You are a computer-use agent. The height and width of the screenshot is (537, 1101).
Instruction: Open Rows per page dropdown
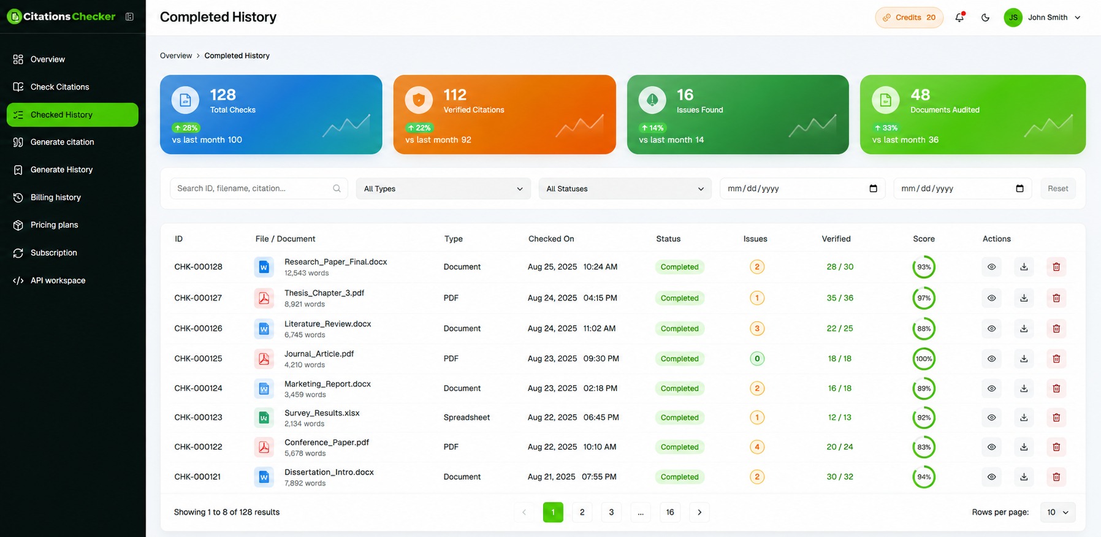click(1057, 512)
